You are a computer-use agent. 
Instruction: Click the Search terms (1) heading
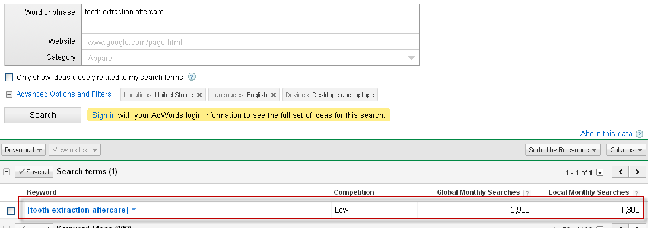(87, 172)
